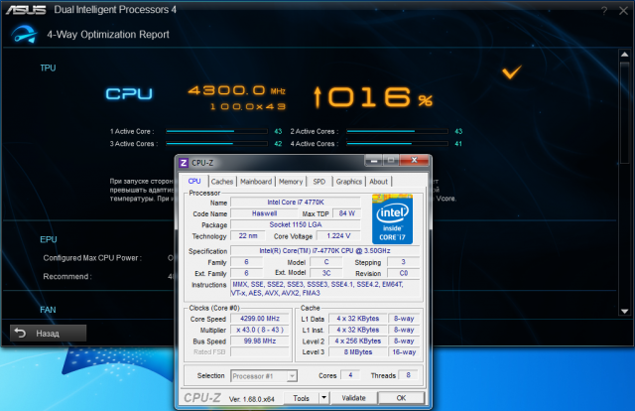This screenshot has height=411, width=635.
Task: Click the x 43.0 (8 - 43) multiplier value
Action: coord(260,330)
